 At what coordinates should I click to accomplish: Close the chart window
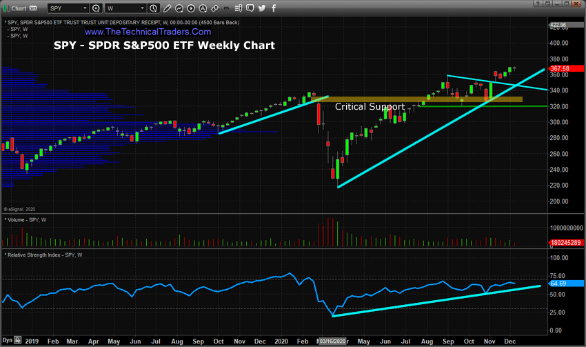pyautogui.click(x=576, y=3)
